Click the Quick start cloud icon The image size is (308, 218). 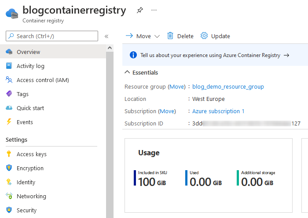point(9,108)
